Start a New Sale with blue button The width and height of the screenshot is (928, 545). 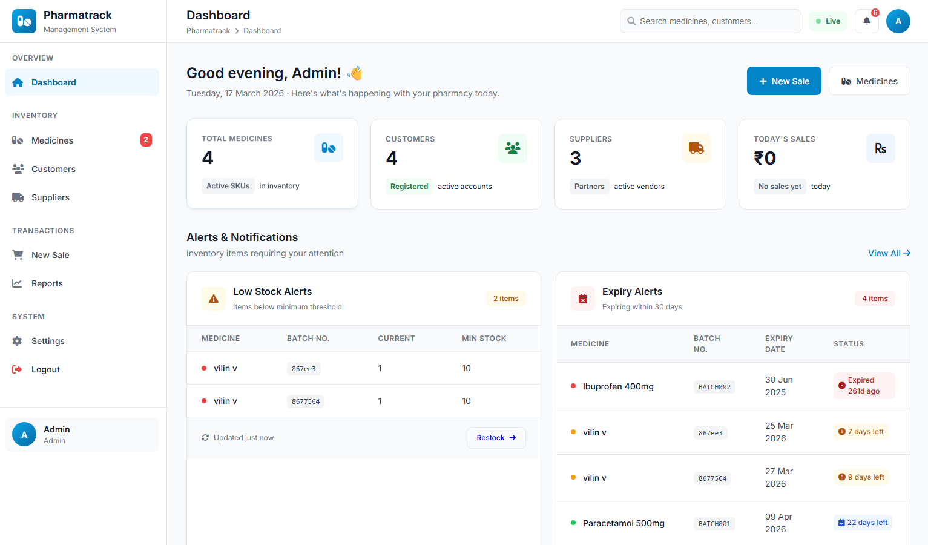click(783, 81)
